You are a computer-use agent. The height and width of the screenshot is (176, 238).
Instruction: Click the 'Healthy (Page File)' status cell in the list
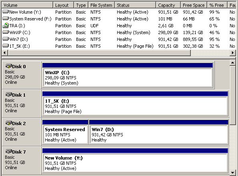[135, 46]
